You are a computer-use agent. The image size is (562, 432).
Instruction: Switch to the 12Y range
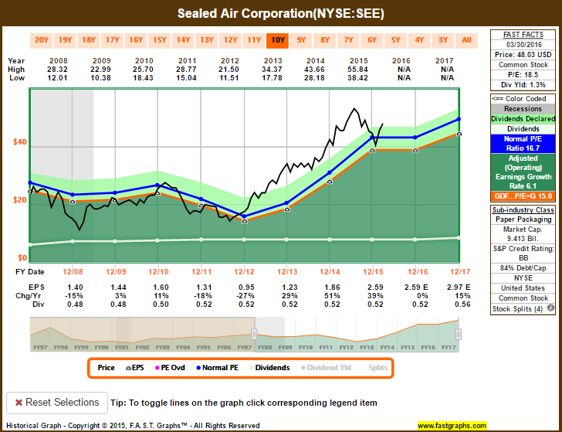point(231,40)
